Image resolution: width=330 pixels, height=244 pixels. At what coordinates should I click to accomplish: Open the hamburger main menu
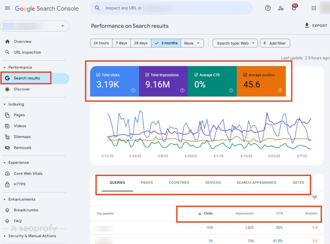7,8
